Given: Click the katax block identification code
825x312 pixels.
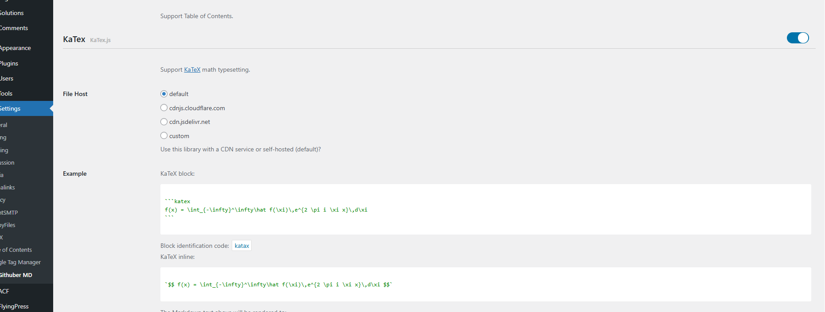Looking at the screenshot, I should tap(241, 246).
